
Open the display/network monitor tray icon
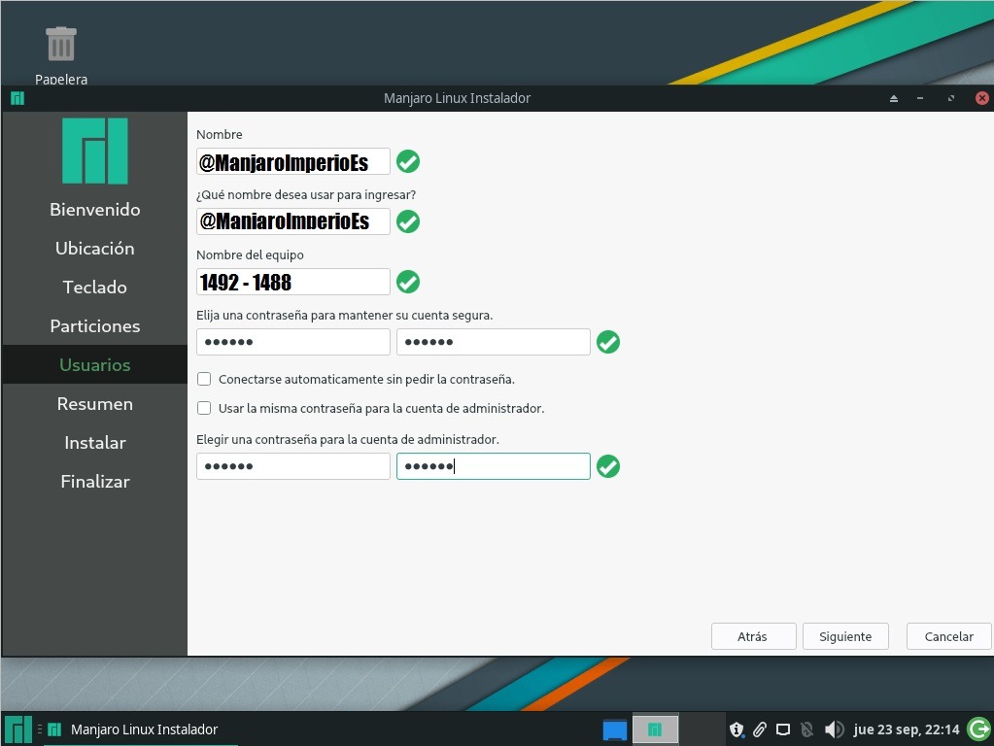pyautogui.click(x=783, y=729)
